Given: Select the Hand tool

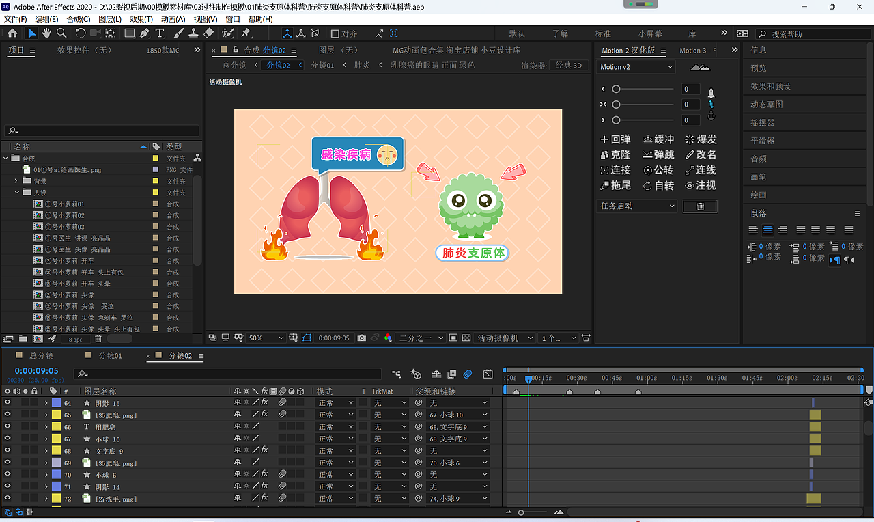Looking at the screenshot, I should (x=46, y=33).
